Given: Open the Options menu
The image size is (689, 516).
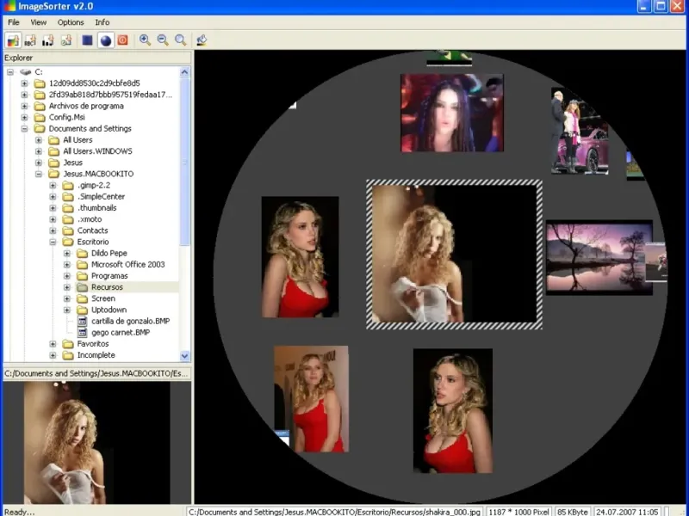Looking at the screenshot, I should [x=71, y=22].
